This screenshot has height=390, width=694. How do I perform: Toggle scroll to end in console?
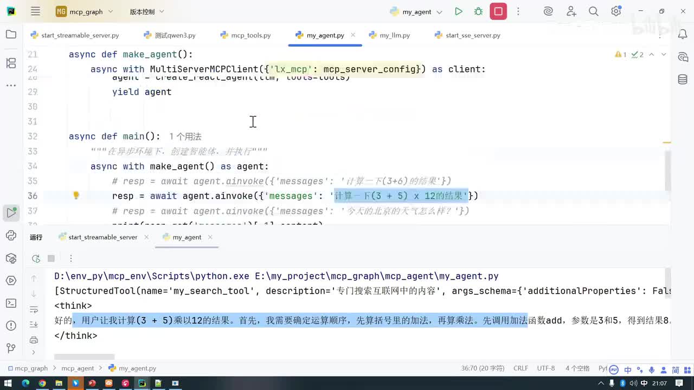(x=34, y=324)
